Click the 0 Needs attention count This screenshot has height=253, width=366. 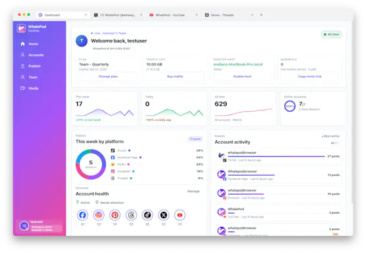coord(110,203)
